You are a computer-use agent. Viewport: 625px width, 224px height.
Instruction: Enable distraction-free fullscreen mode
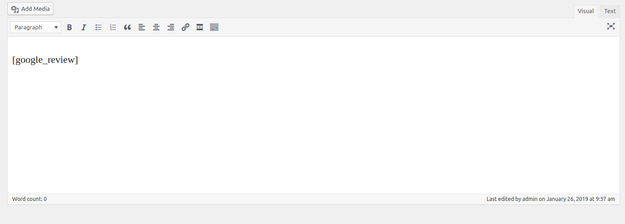(x=611, y=26)
